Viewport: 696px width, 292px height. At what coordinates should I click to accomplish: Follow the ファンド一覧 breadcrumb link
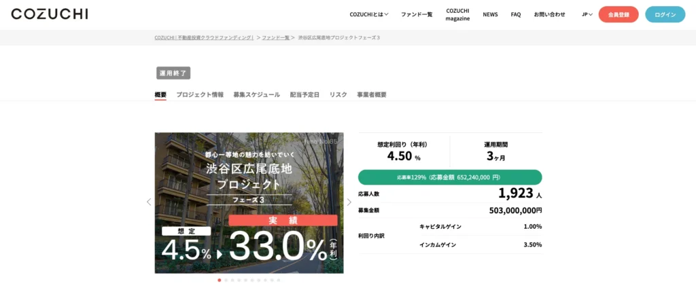(275, 38)
